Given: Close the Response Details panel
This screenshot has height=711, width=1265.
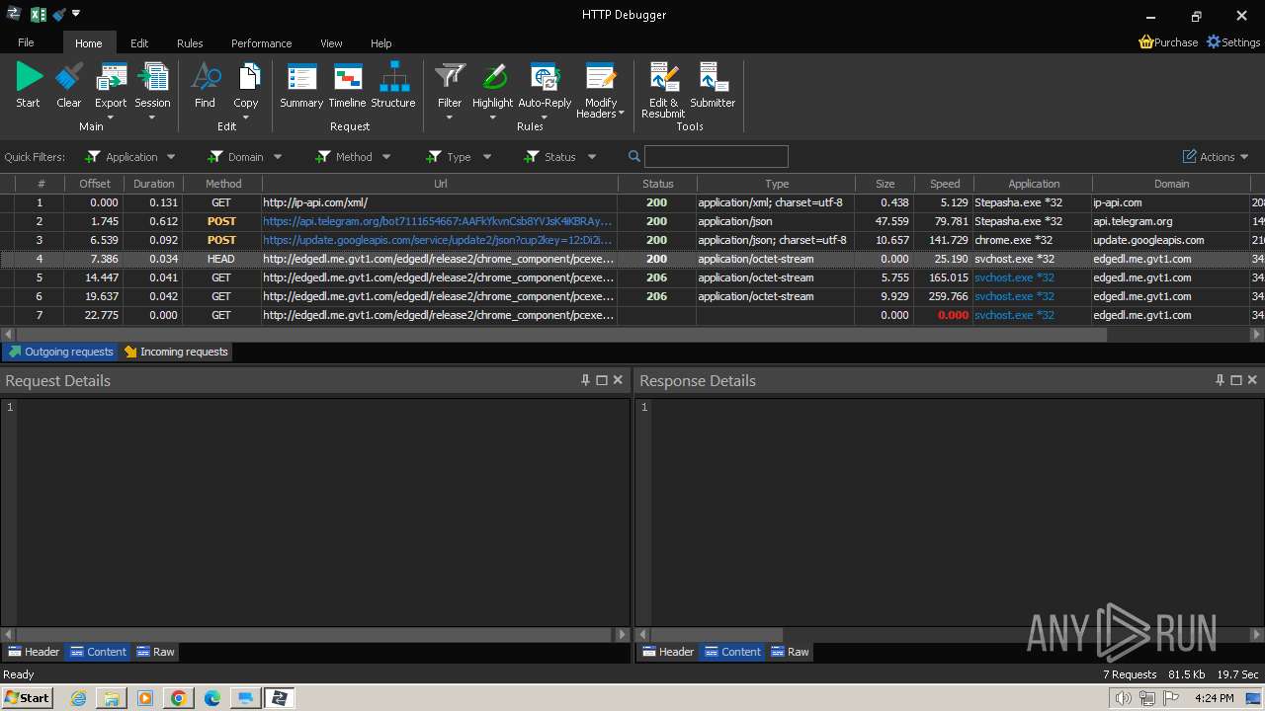Looking at the screenshot, I should coord(1253,380).
